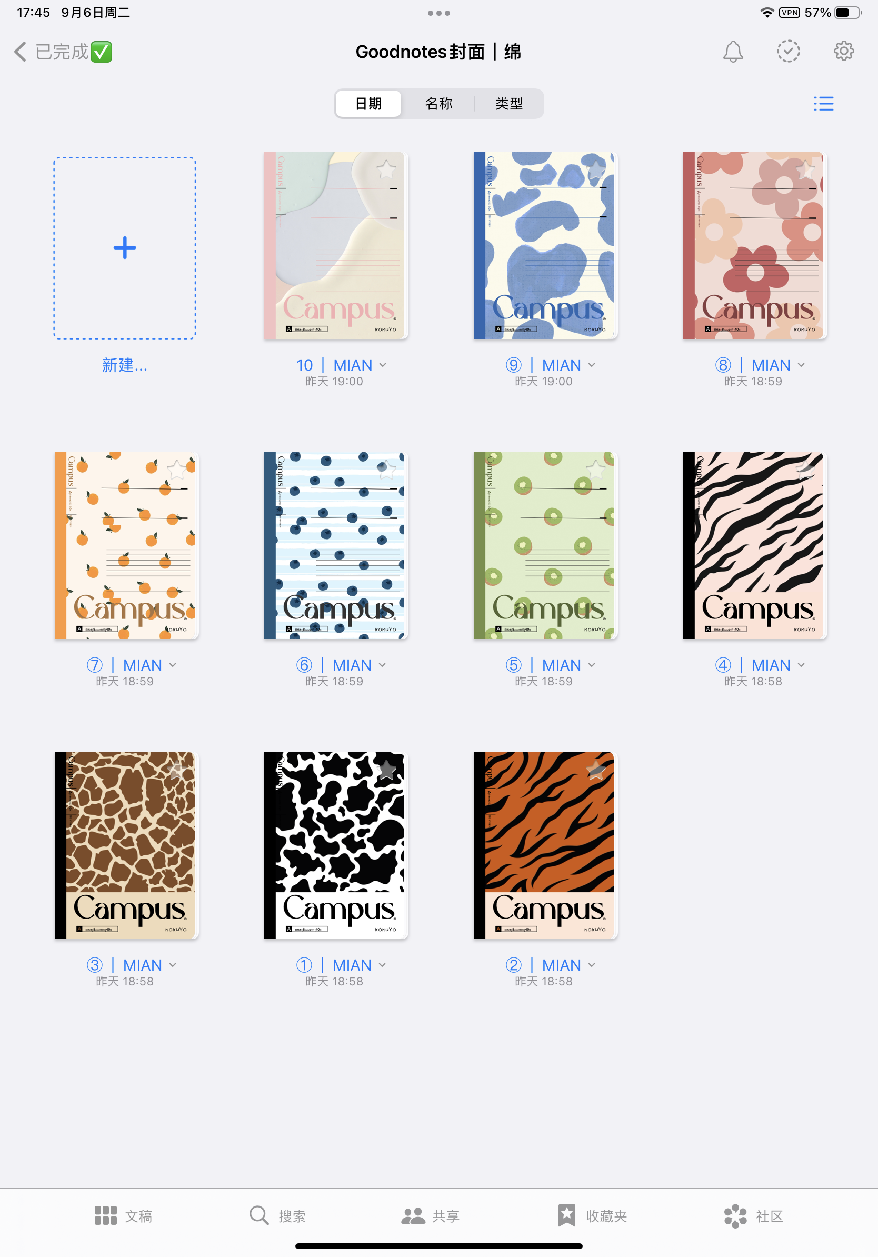Open the kiwi pattern notebook ⑤
This screenshot has height=1257, width=878.
[x=545, y=545]
